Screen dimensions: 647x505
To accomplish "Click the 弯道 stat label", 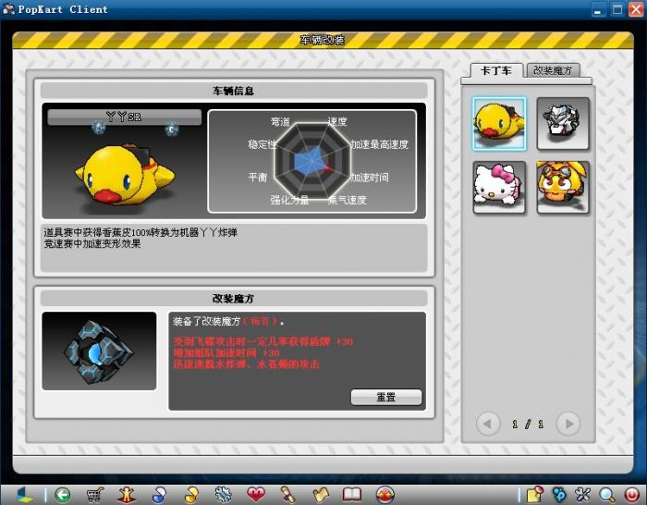I will point(280,121).
